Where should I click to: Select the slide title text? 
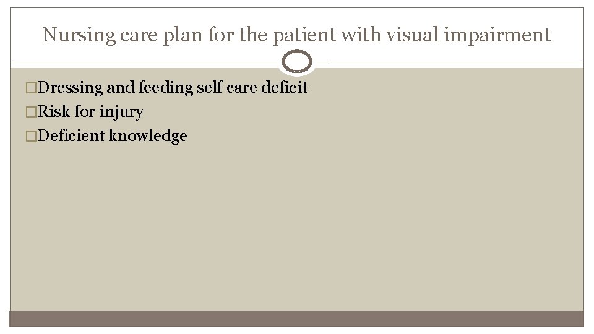[296, 35]
